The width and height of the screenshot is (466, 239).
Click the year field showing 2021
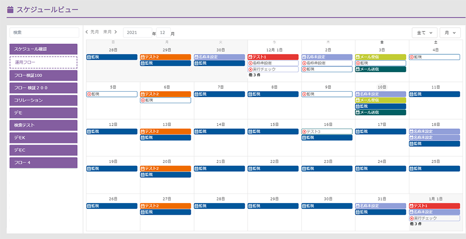[137, 32]
